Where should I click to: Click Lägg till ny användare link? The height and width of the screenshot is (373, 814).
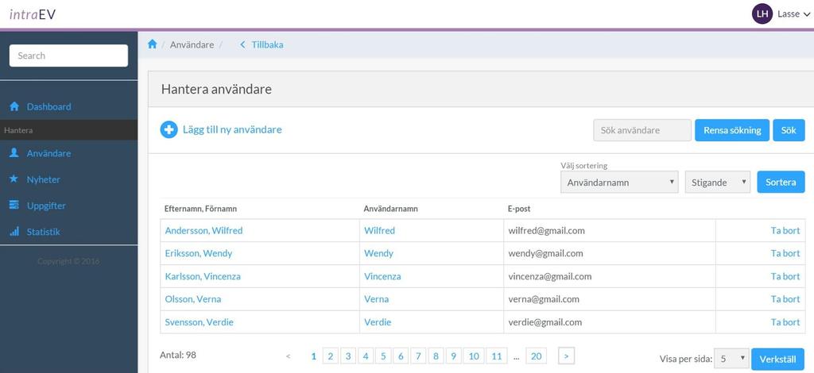[232, 129]
